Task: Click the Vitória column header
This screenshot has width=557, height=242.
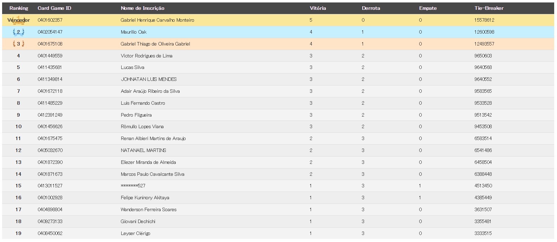Action: pyautogui.click(x=318, y=8)
